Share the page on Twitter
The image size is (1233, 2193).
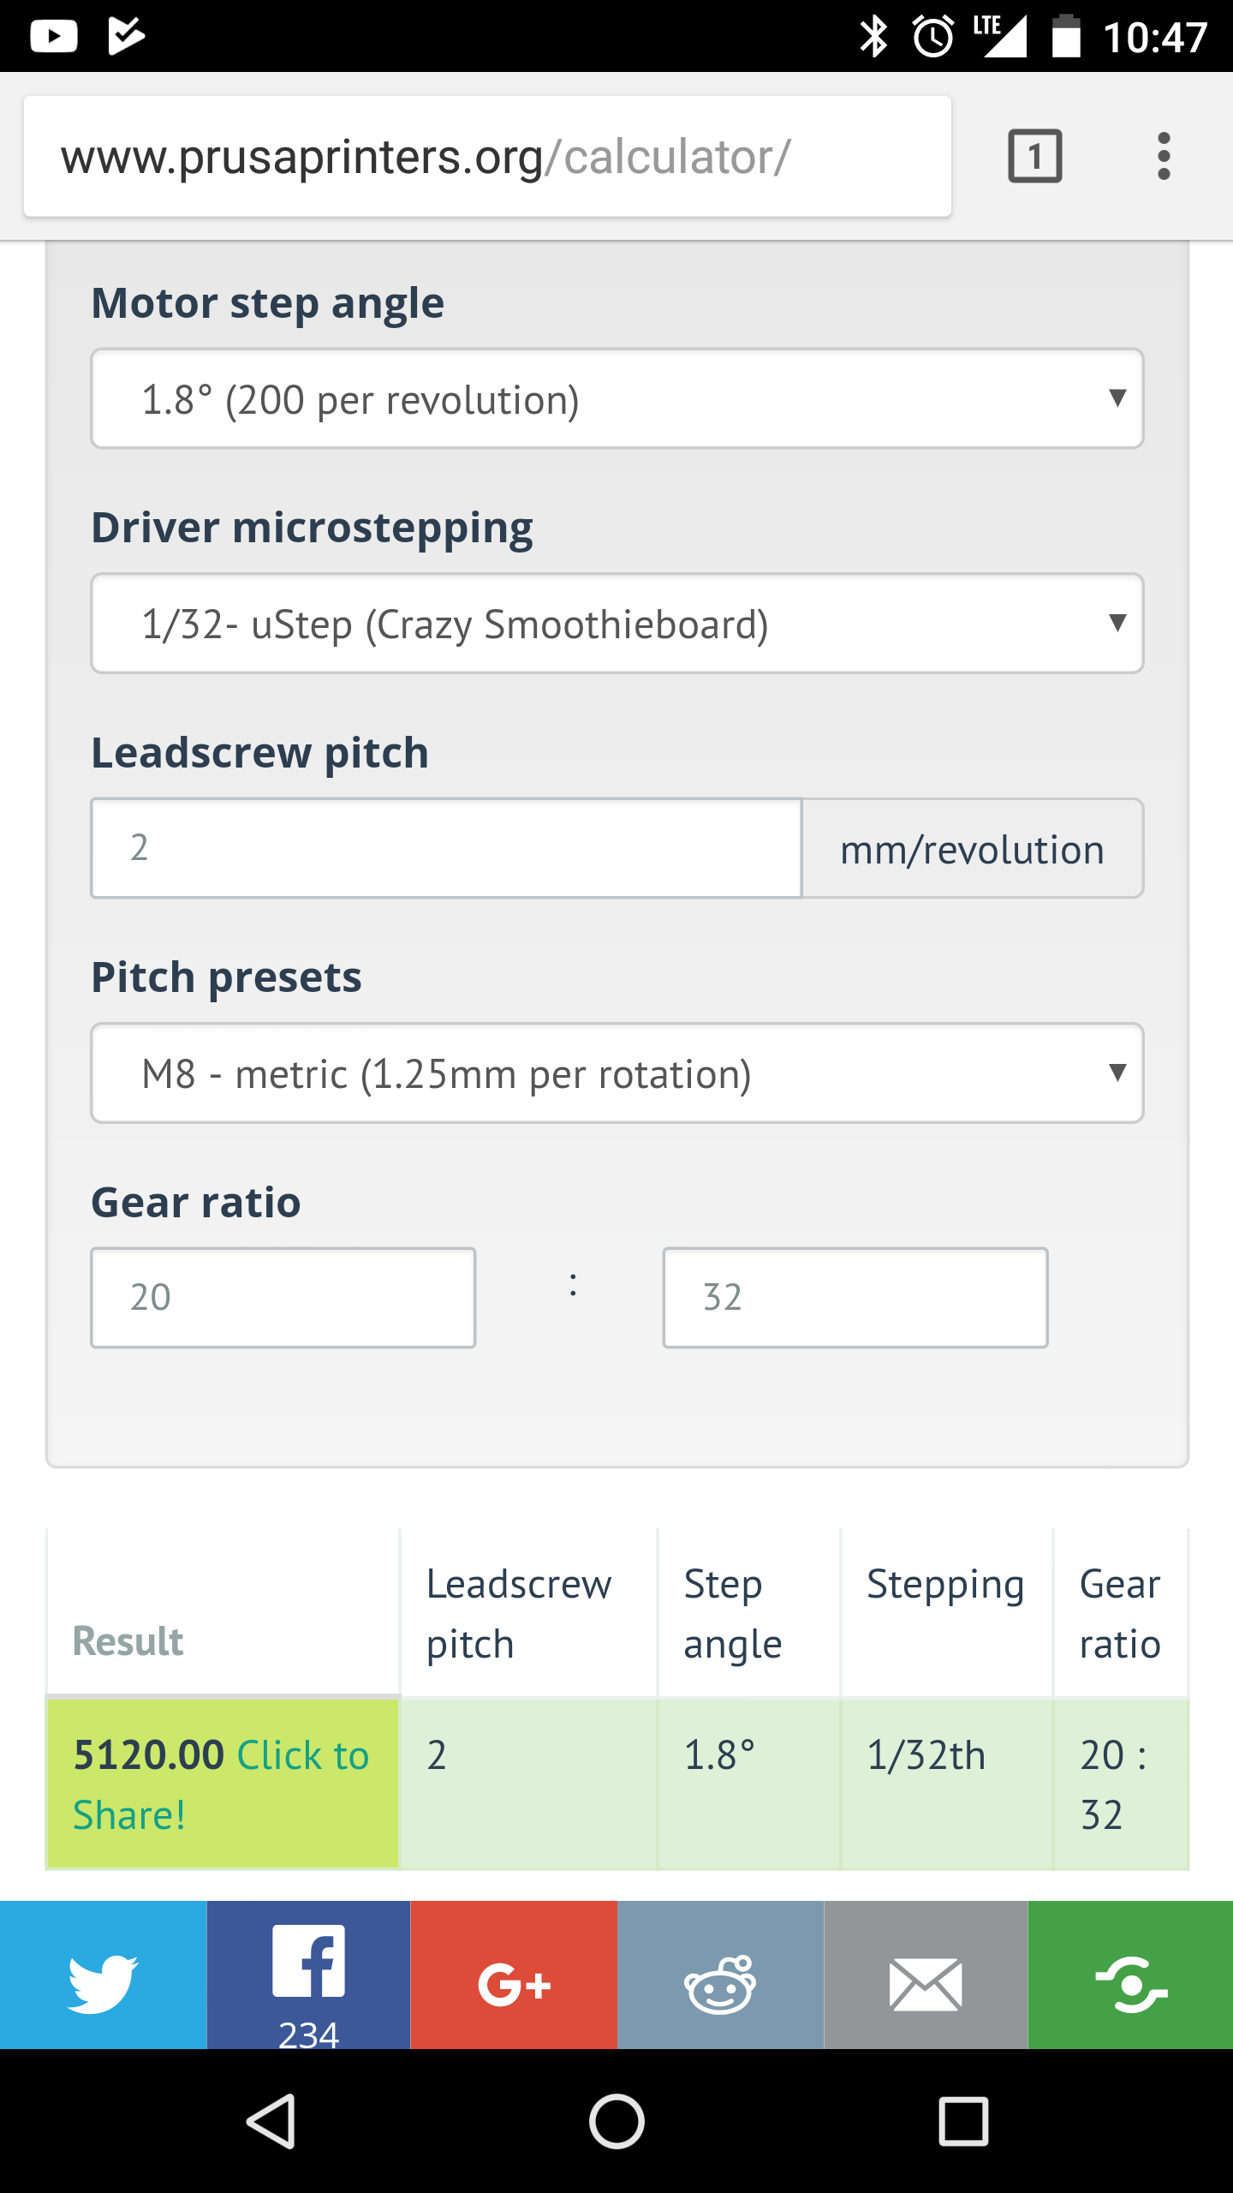click(x=103, y=1975)
